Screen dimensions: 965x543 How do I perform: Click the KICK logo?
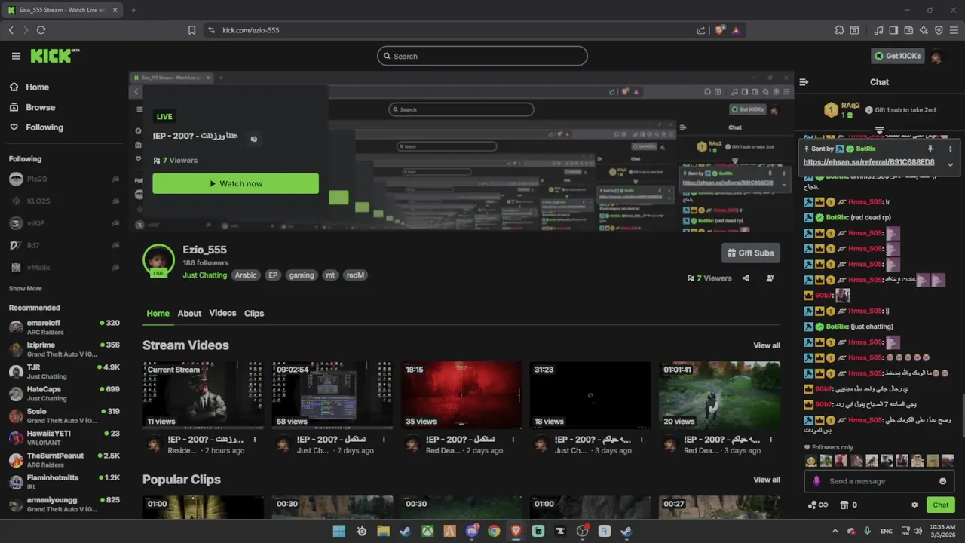tap(54, 56)
